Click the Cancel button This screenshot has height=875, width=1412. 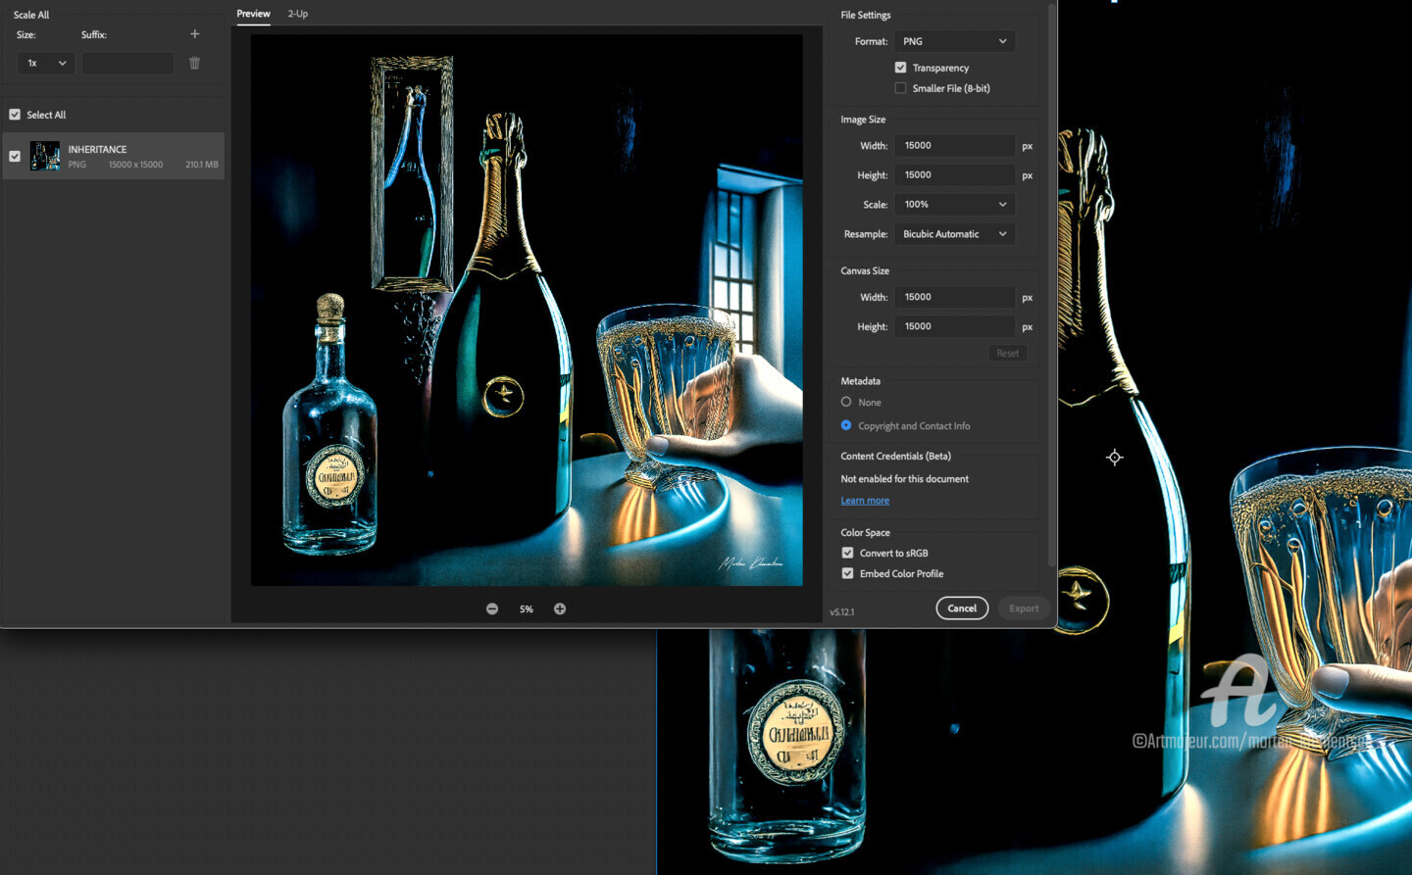click(x=962, y=608)
